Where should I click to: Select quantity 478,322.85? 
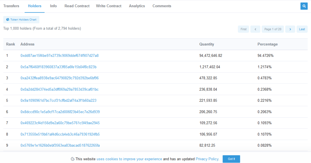[x=208, y=78]
